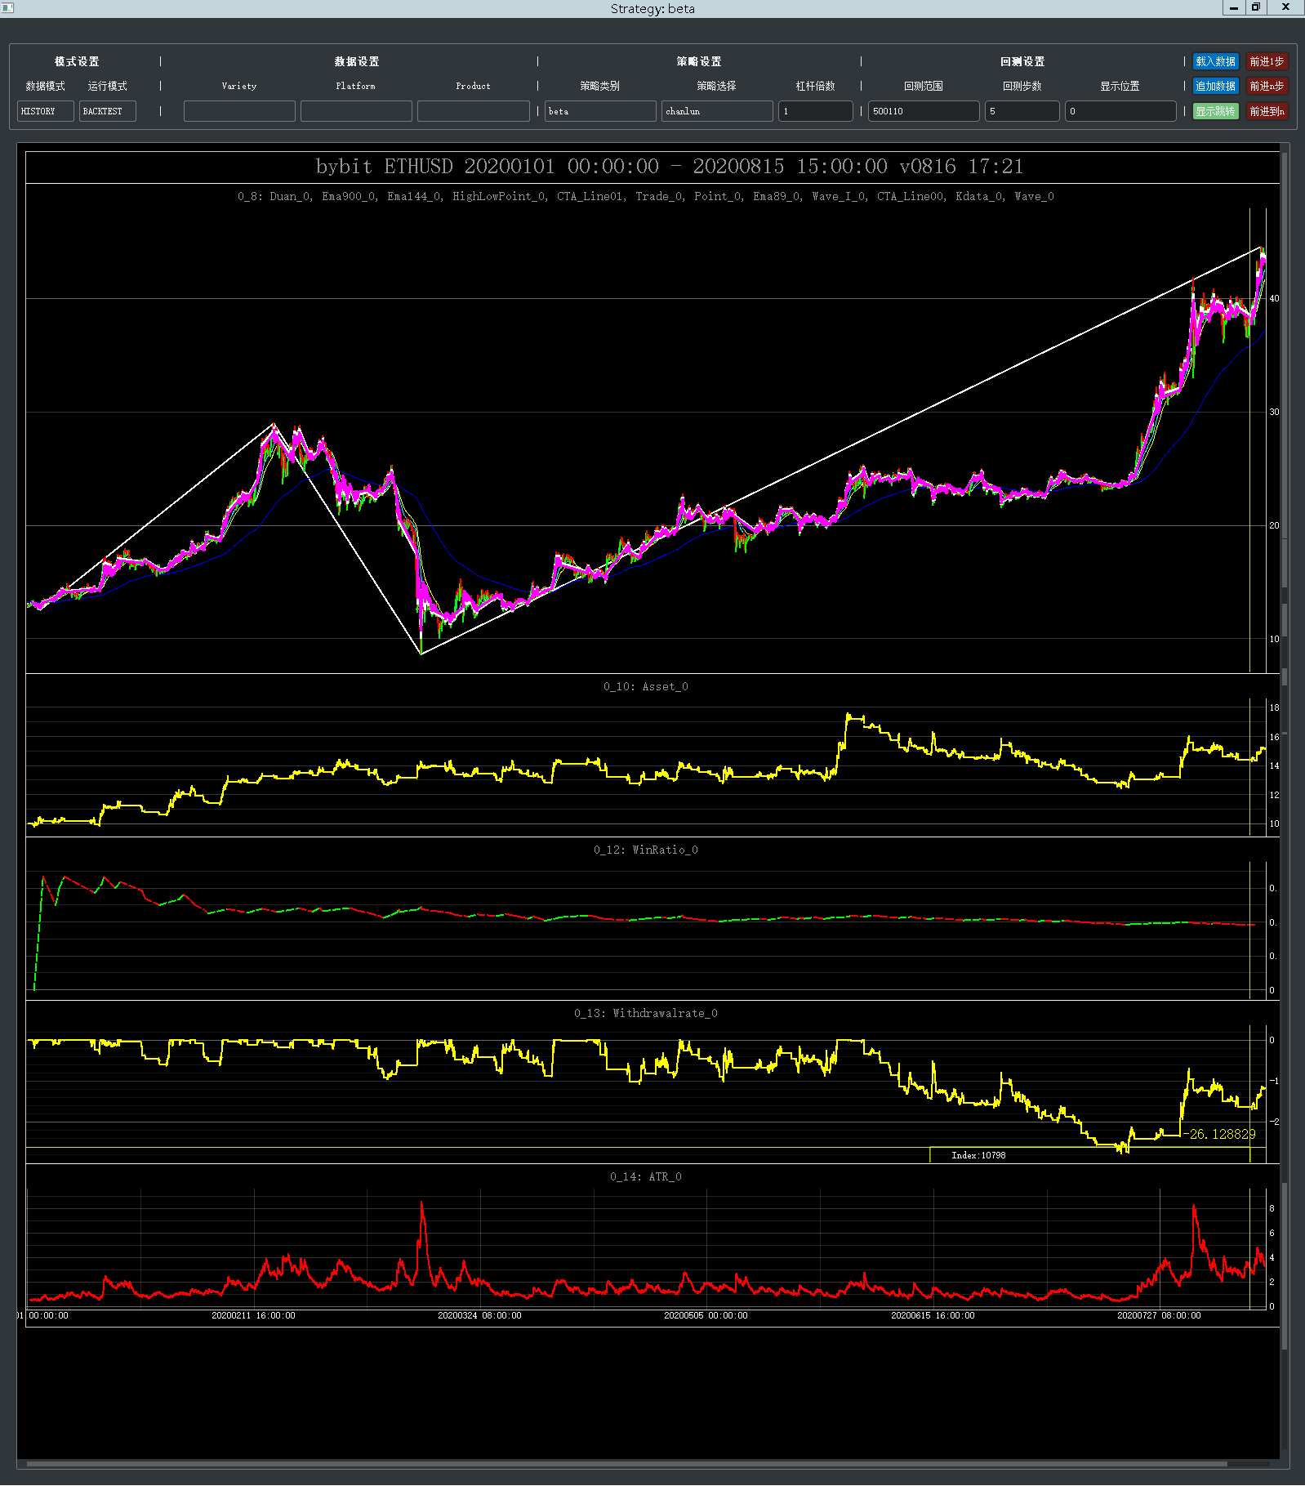This screenshot has width=1305, height=1486.
Task: Click the empty Variety input box
Action: pos(239,111)
